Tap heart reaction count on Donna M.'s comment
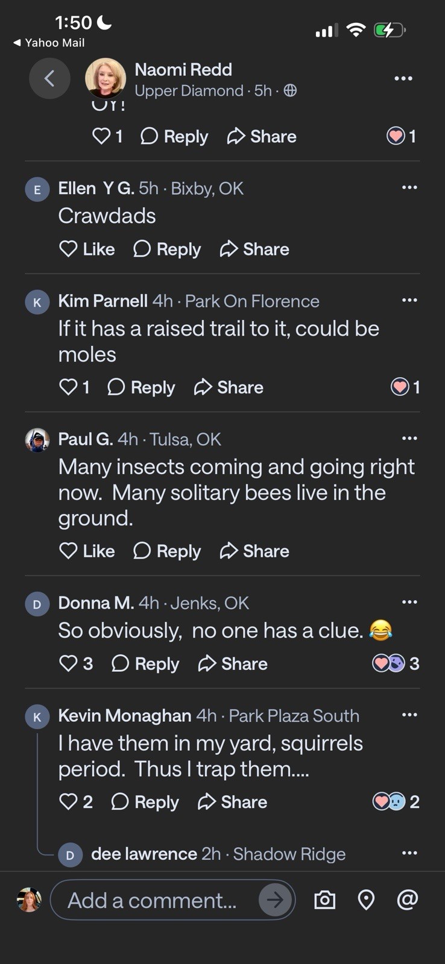 [x=396, y=663]
